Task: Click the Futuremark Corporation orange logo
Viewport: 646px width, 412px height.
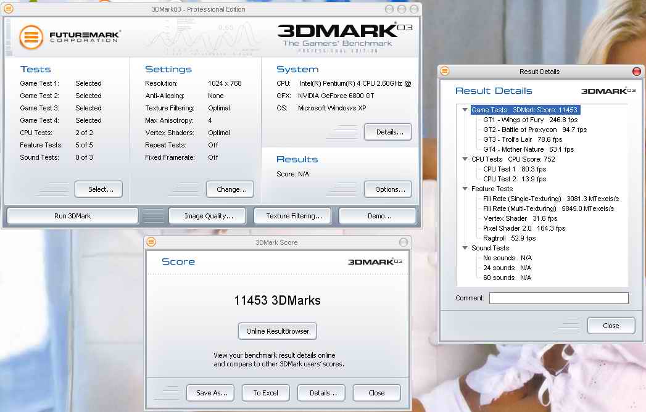Action: click(31, 37)
